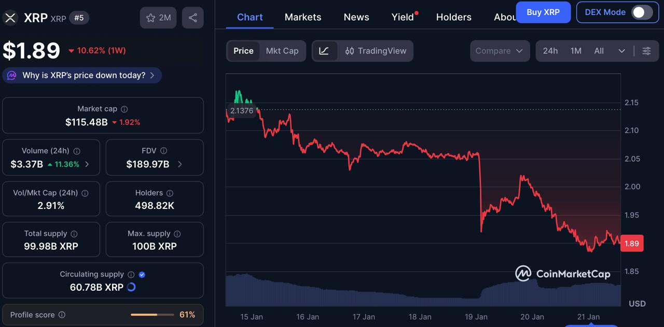Open the share icon next to the watchlist star

pos(192,17)
